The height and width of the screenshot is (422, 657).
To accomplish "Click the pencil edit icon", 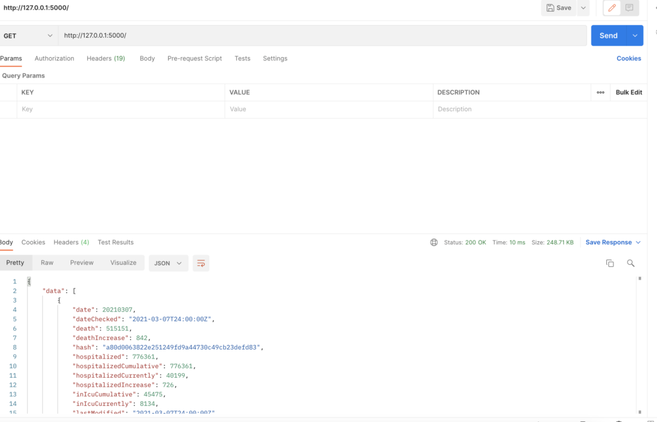I will 612,8.
